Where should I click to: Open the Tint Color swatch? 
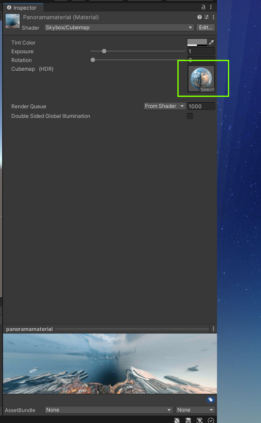pyautogui.click(x=197, y=42)
